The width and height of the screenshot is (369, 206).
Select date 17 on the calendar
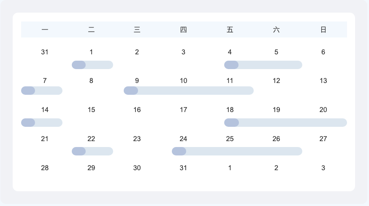pyautogui.click(x=183, y=110)
